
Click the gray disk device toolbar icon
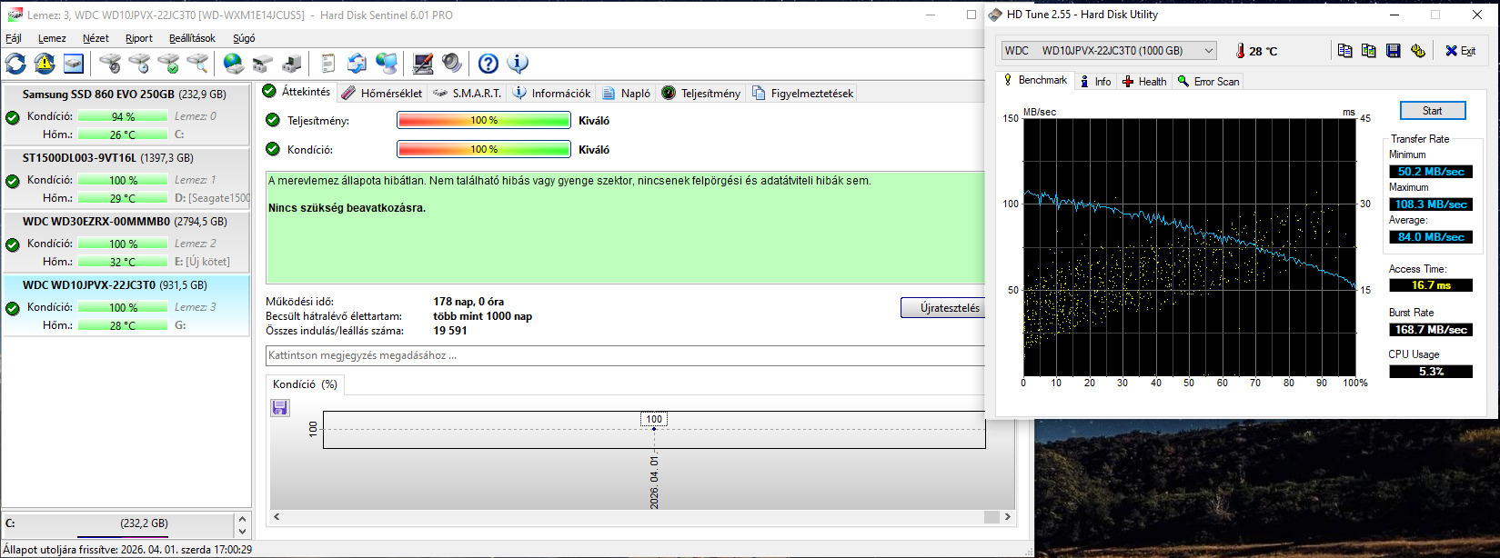coord(263,63)
